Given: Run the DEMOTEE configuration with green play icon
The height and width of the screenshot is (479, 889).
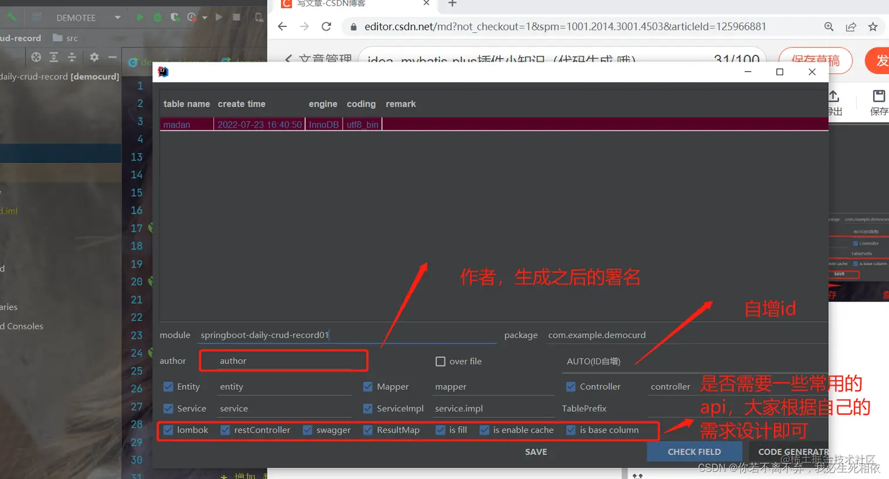Looking at the screenshot, I should 139,18.
